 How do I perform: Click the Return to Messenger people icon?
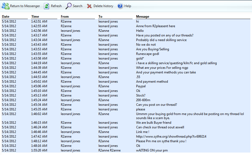click(6, 6)
